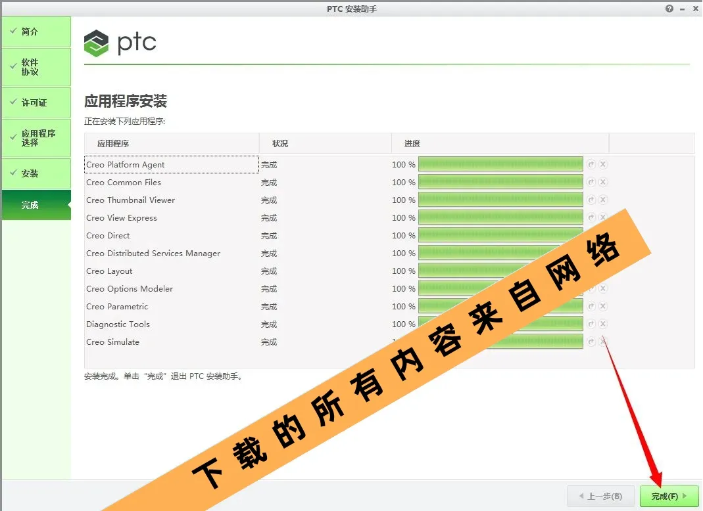The height and width of the screenshot is (511, 703).
Task: Click restart icon in Creo View Express row
Action: [591, 217]
